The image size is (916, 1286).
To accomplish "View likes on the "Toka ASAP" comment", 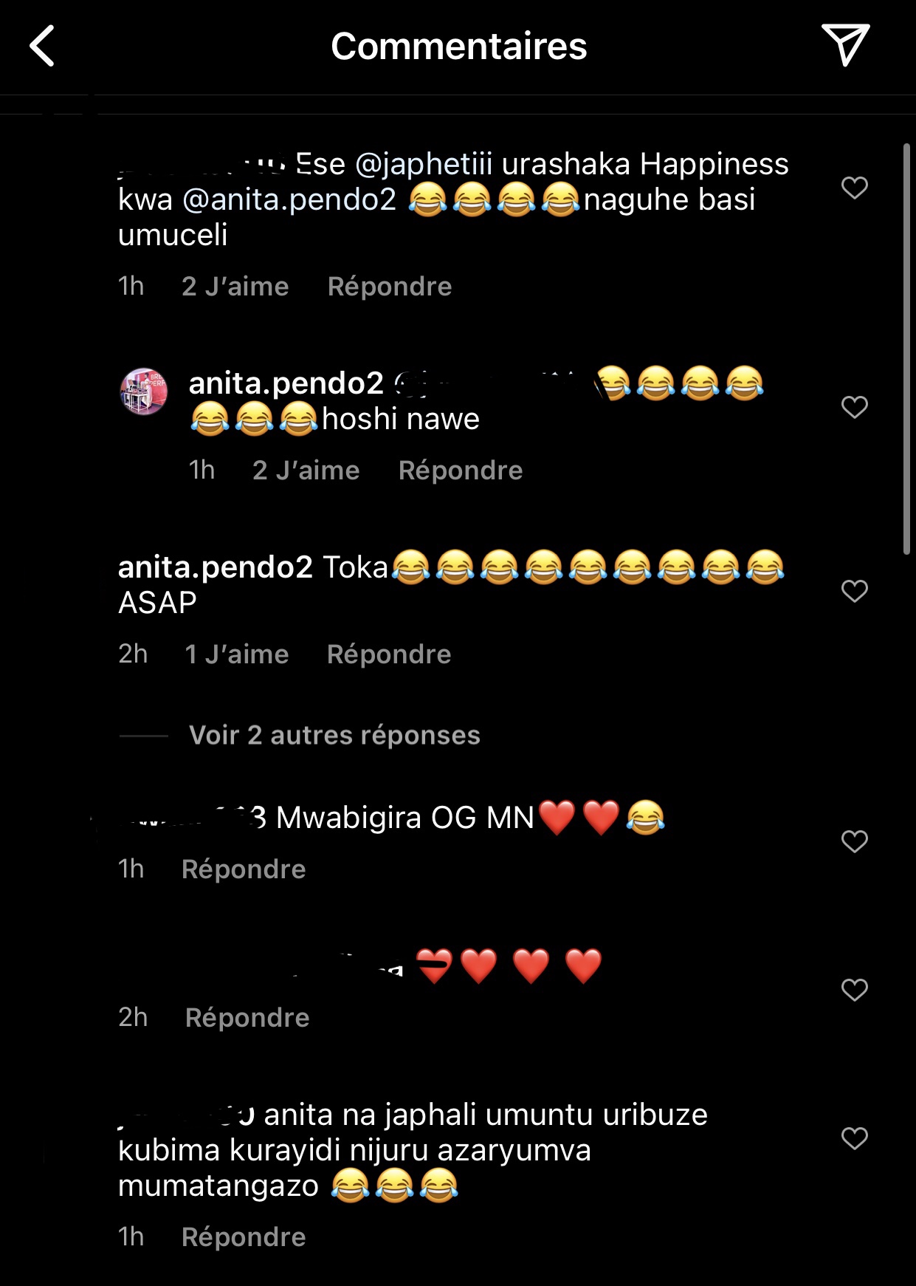I will (236, 654).
